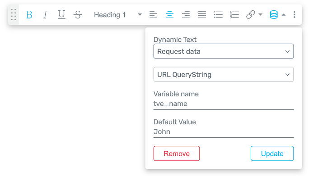The width and height of the screenshot is (309, 176).
Task: Open the more options vertical dots menu
Action: pyautogui.click(x=294, y=14)
